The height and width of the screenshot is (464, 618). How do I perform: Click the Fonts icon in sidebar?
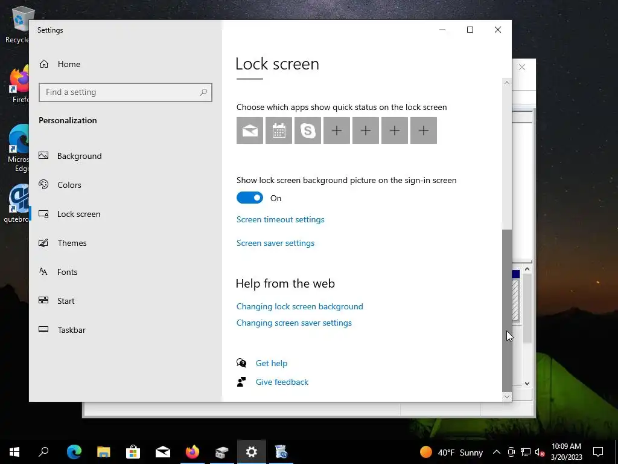43,271
